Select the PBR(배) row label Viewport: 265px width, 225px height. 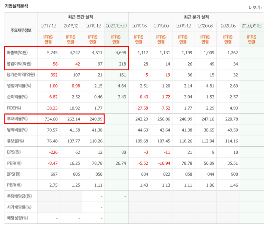pyautogui.click(x=14, y=185)
